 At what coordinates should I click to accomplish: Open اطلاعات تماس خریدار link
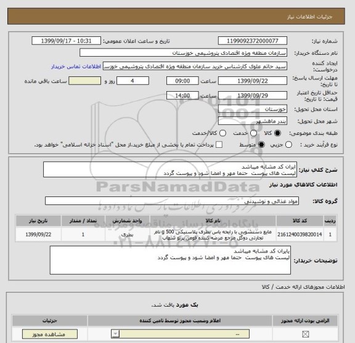(x=76, y=67)
